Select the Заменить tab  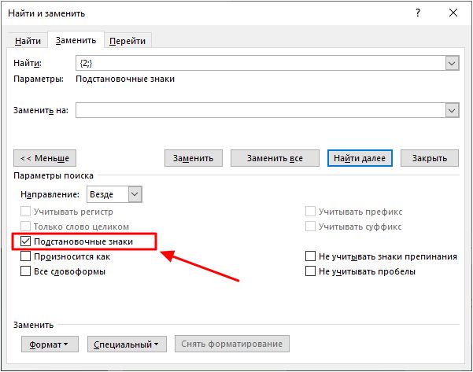(76, 40)
